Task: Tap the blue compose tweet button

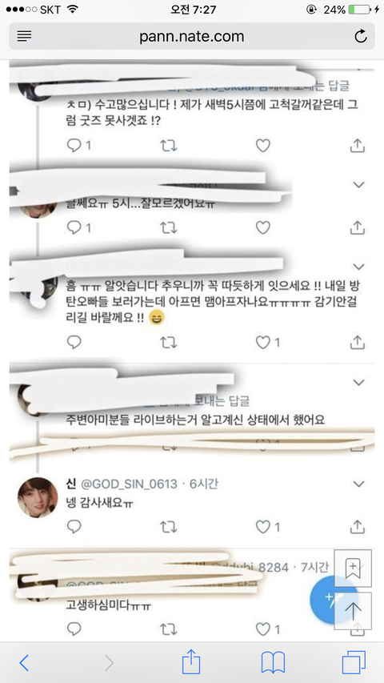Action: (x=330, y=600)
